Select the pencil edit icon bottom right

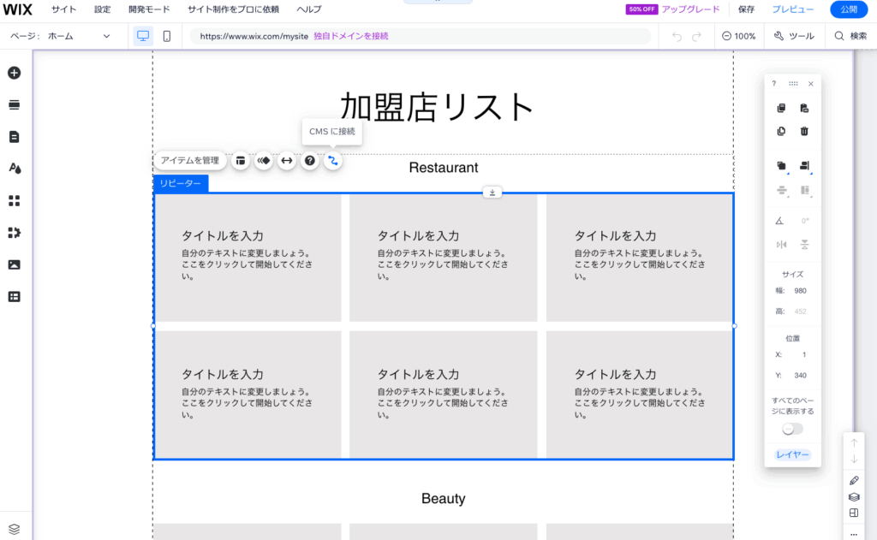coord(853,480)
